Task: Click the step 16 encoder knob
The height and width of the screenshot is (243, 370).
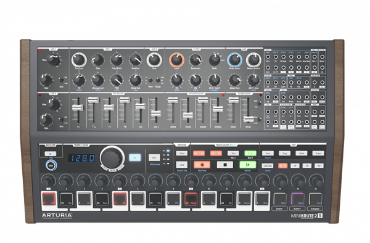Action: [x=316, y=181]
